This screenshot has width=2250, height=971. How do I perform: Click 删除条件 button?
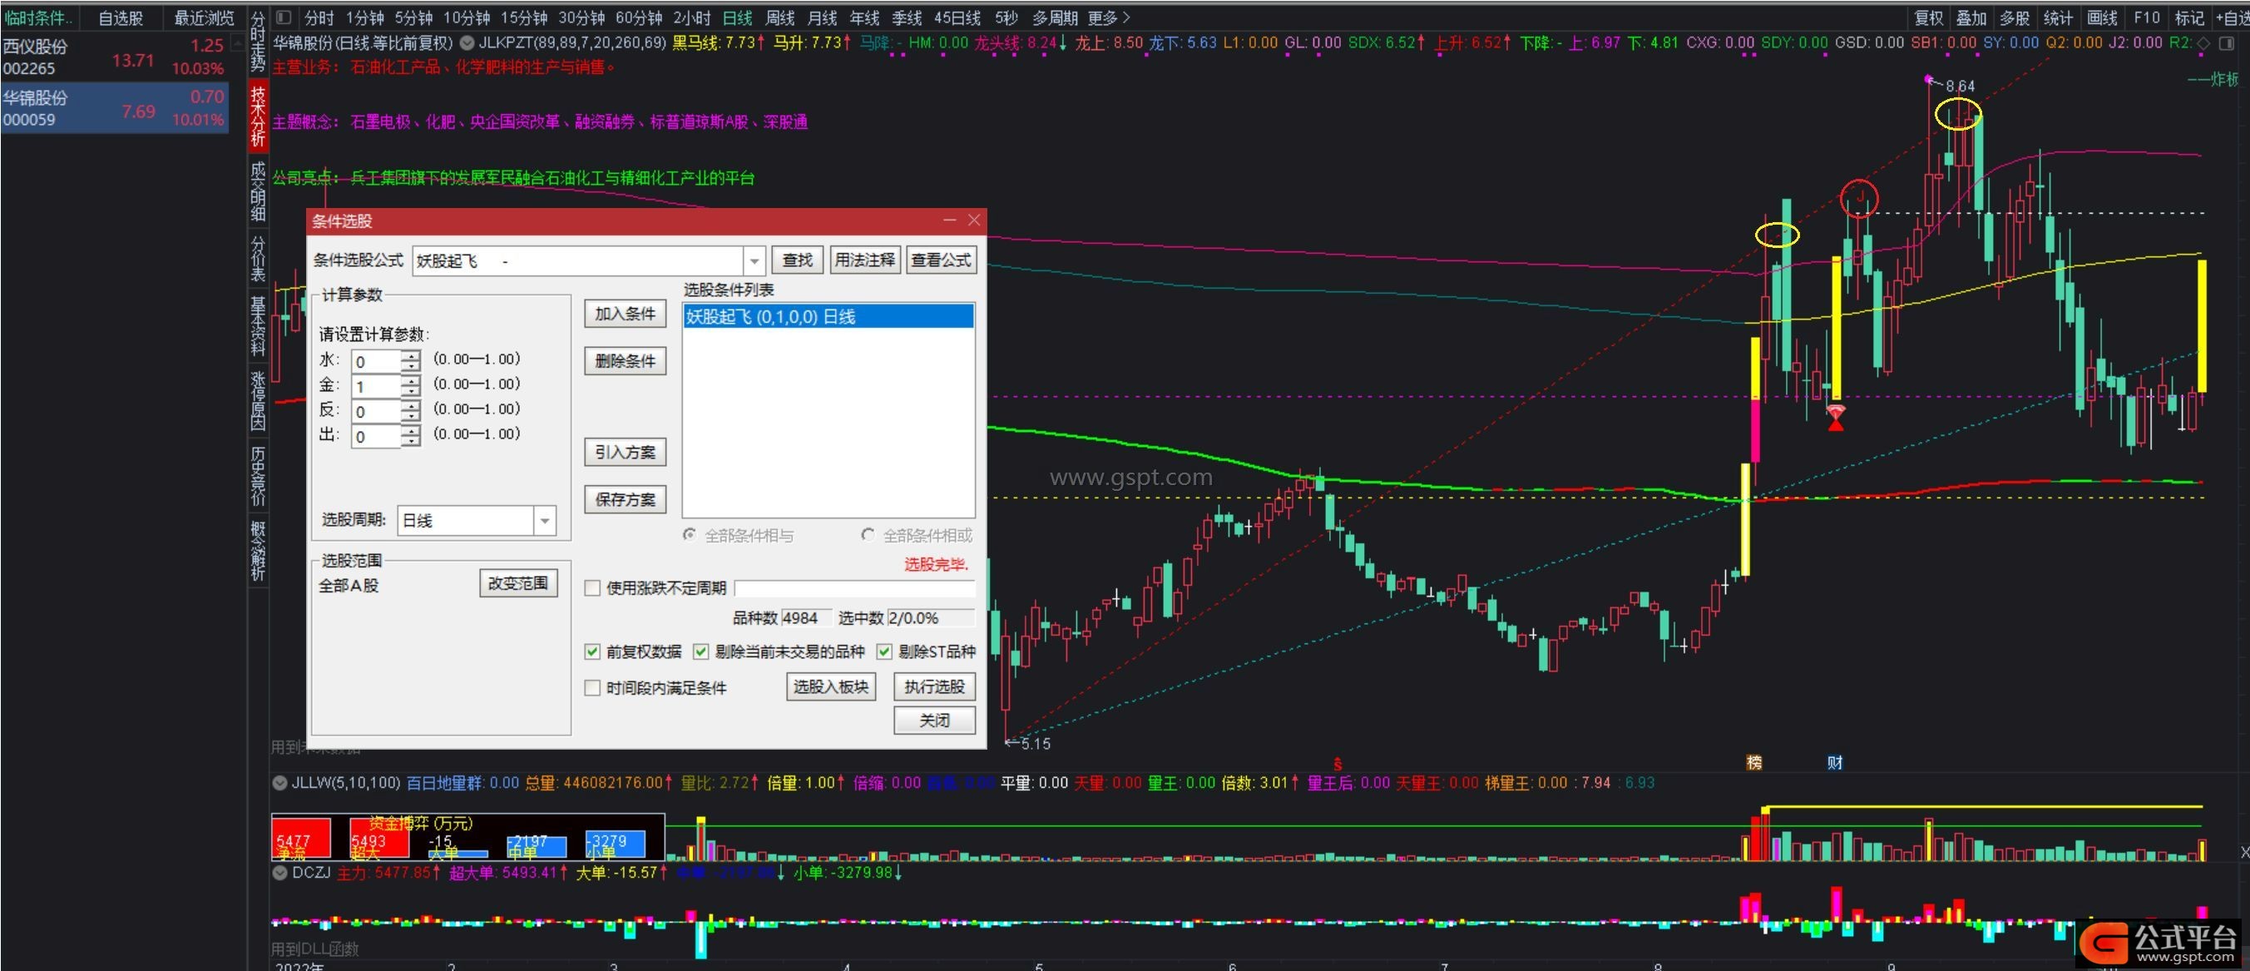625,361
